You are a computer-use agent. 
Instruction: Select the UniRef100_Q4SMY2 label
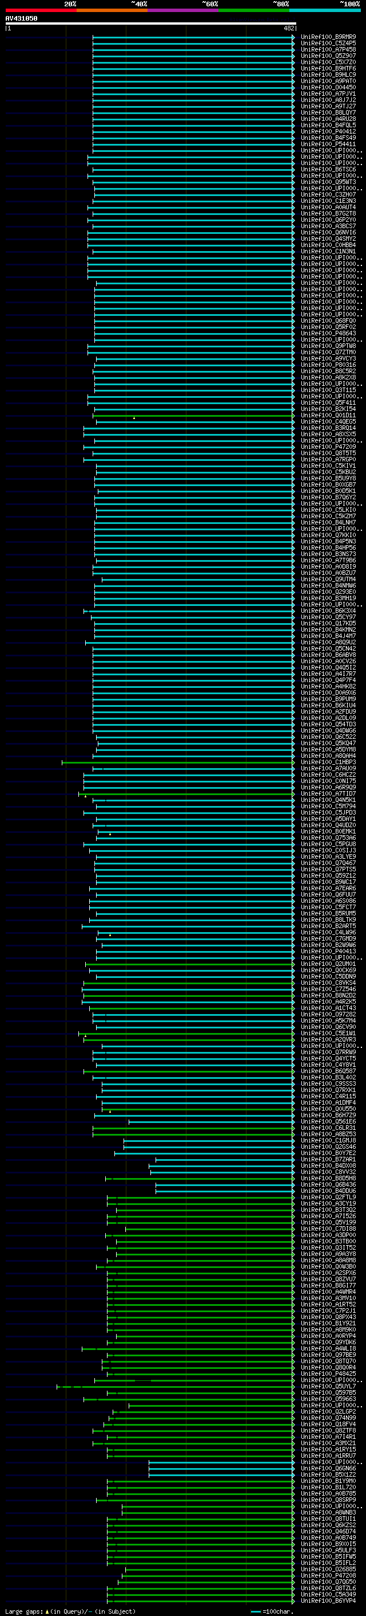click(x=328, y=238)
